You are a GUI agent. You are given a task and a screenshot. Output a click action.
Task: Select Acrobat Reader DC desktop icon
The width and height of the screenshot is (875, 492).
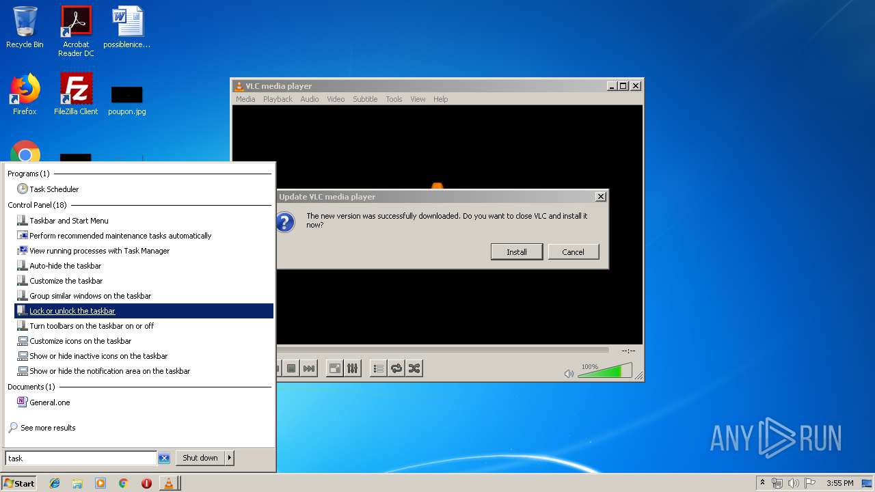pyautogui.click(x=76, y=31)
